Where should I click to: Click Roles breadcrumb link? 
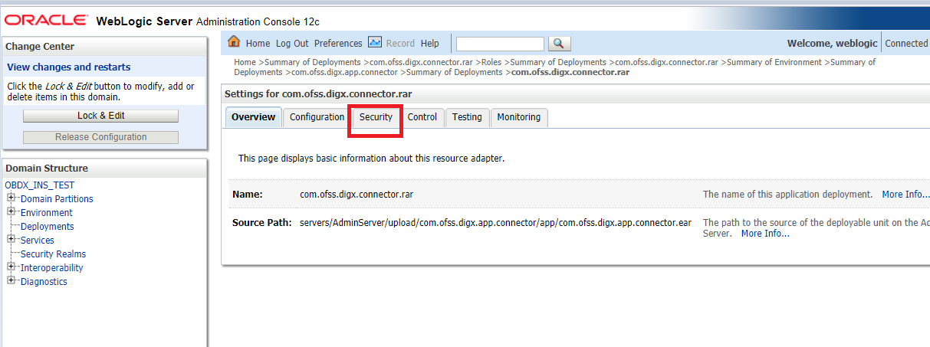pos(491,62)
